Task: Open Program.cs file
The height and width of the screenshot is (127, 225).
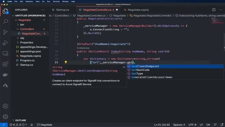Action: click(x=27, y=60)
